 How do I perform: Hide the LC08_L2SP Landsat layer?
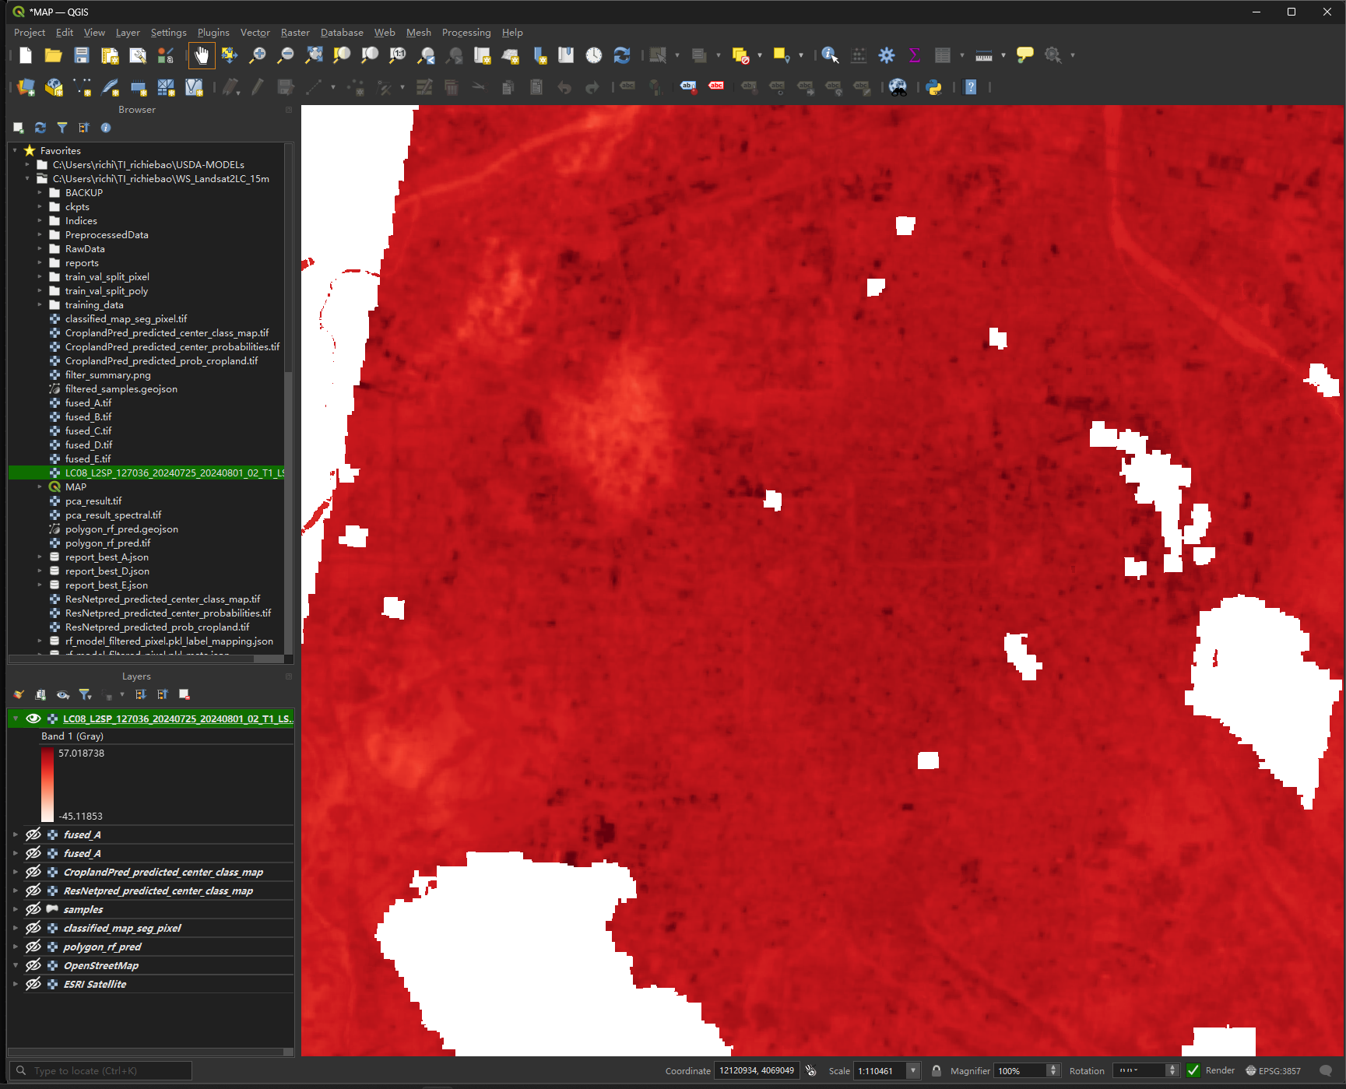33,718
